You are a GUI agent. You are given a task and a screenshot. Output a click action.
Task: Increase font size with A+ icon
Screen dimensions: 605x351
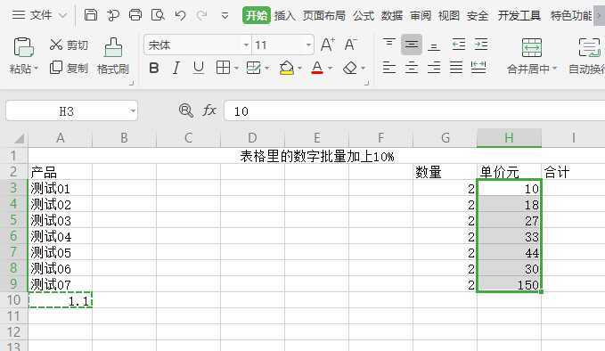[x=328, y=45]
